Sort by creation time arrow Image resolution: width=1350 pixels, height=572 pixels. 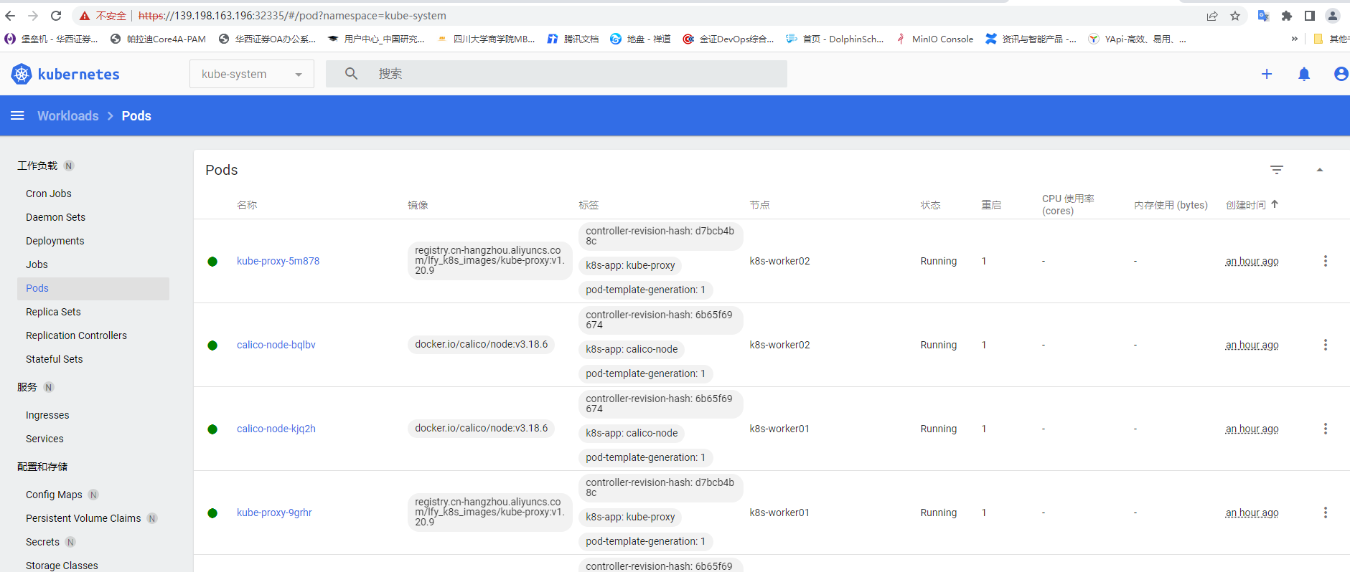[x=1275, y=204]
